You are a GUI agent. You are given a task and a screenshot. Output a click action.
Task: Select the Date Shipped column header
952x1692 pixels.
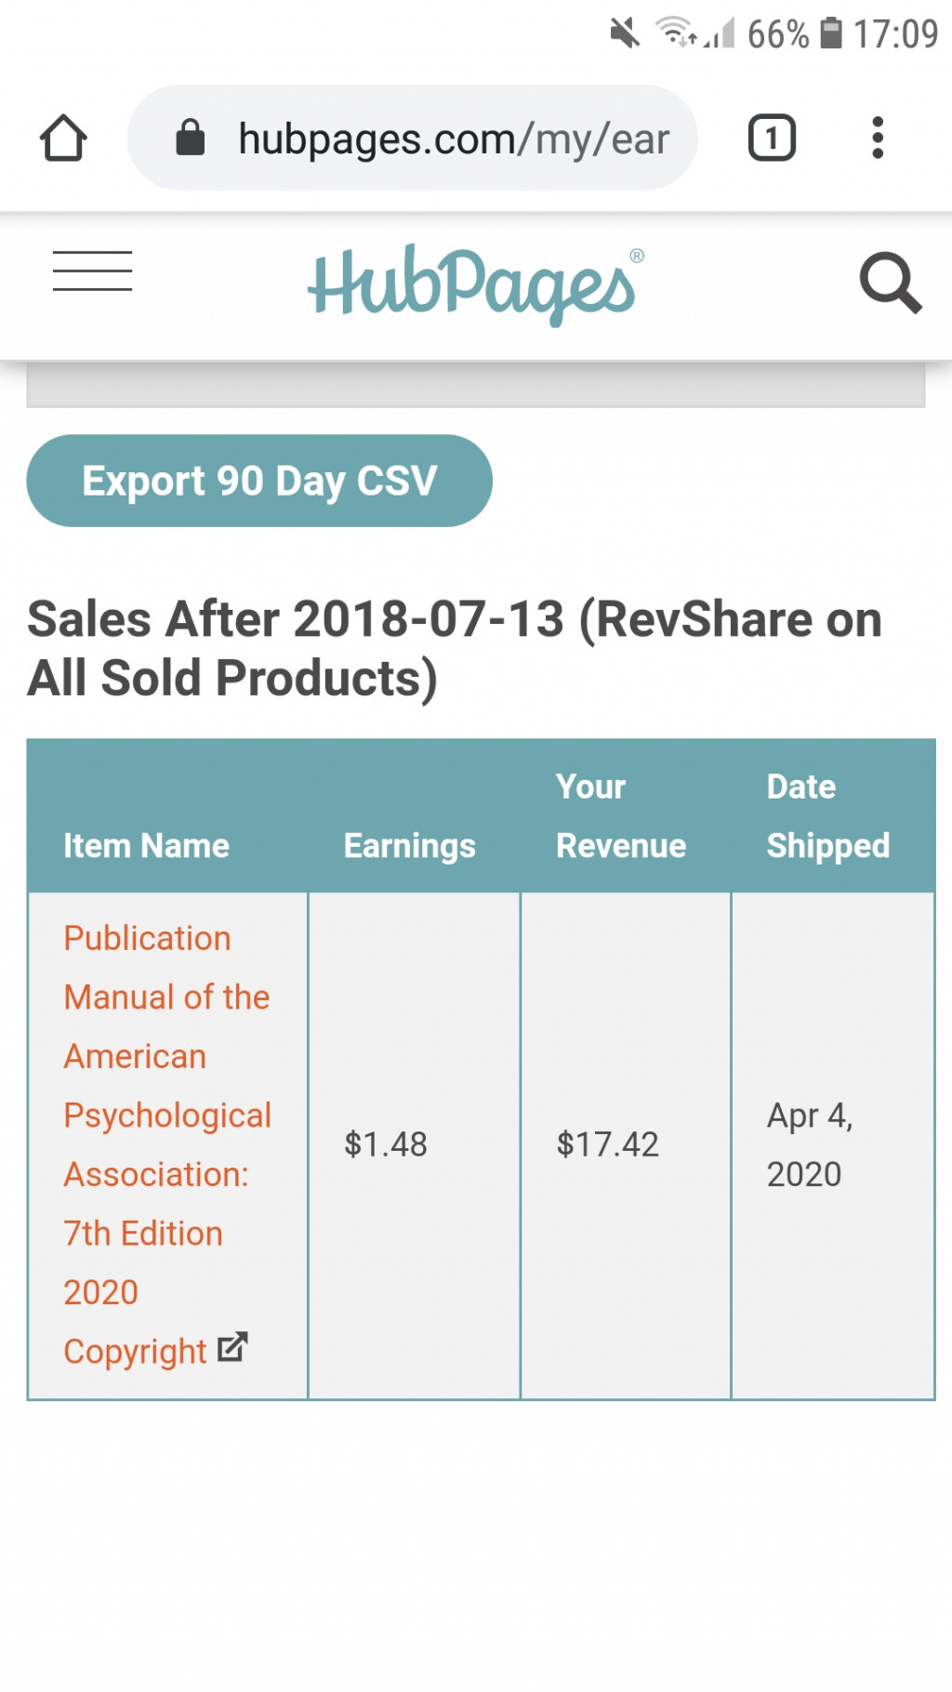click(827, 816)
